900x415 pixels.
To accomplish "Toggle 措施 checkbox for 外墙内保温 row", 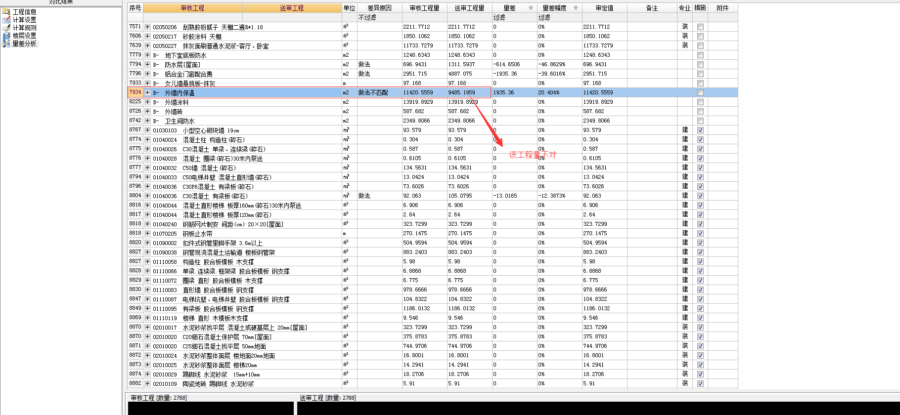I will click(700, 93).
